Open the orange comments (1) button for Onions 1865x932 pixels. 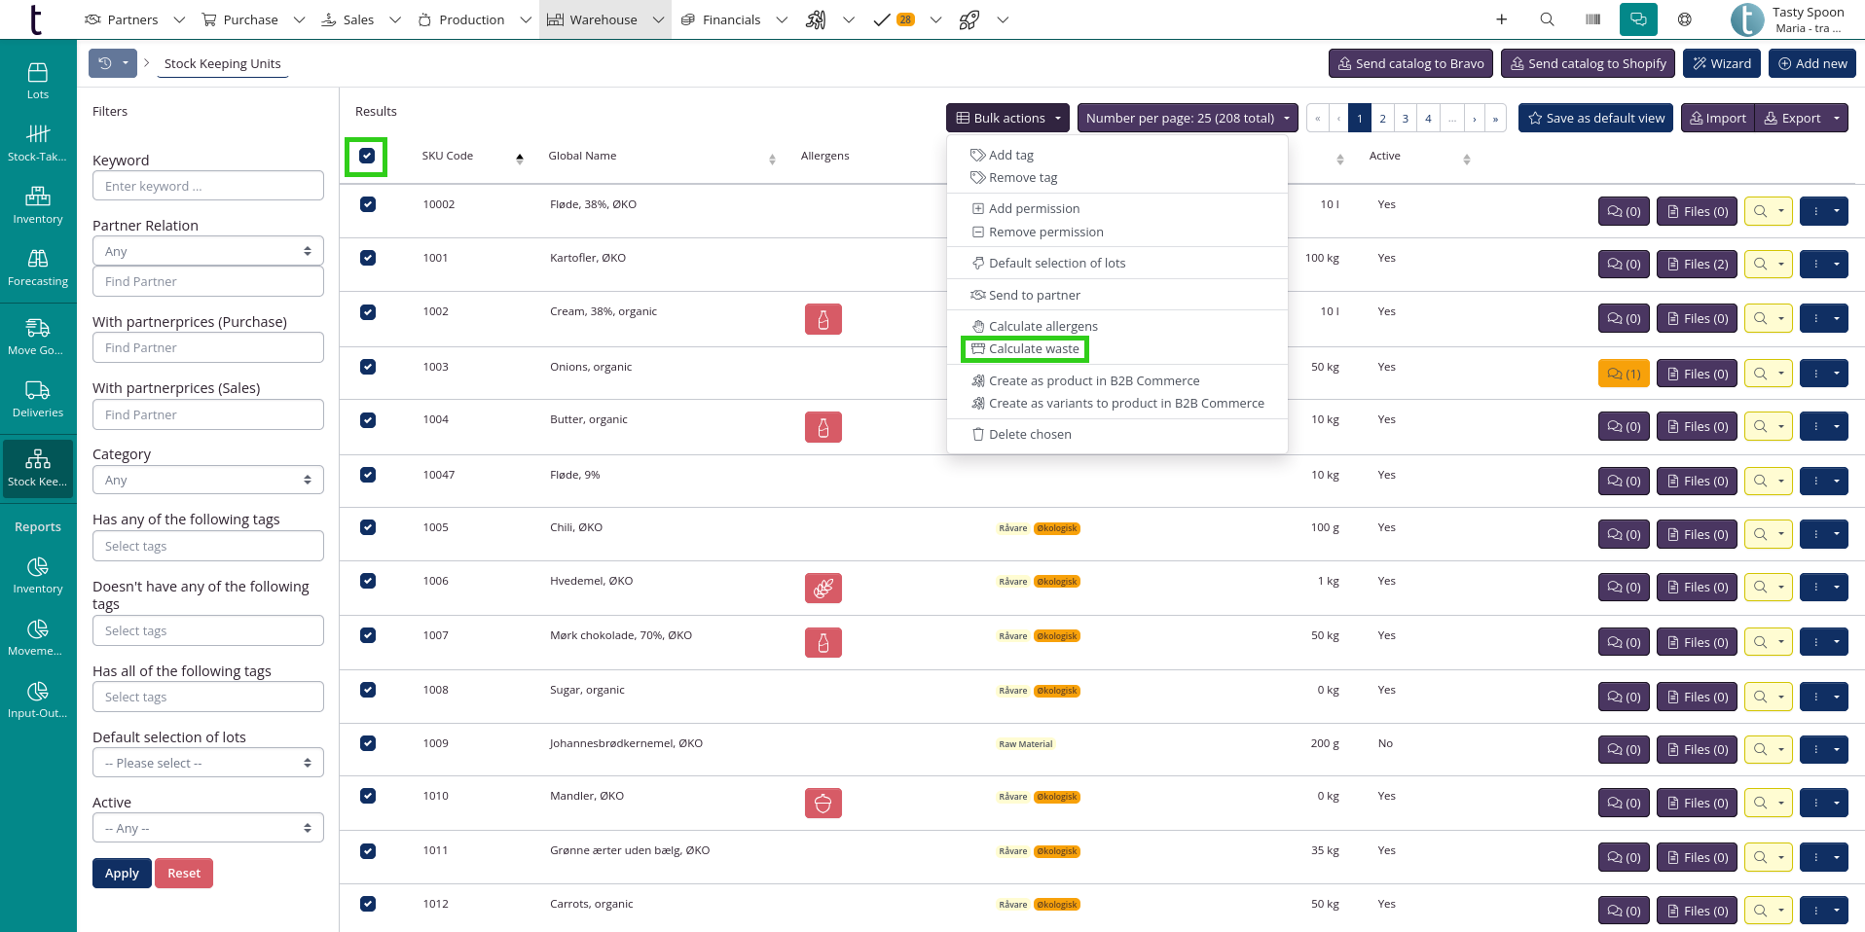click(x=1623, y=374)
